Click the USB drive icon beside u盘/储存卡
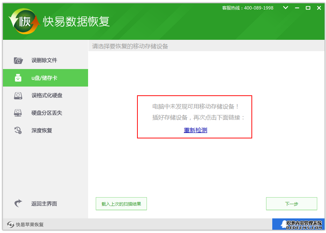The image size is (326, 233). (x=18, y=78)
